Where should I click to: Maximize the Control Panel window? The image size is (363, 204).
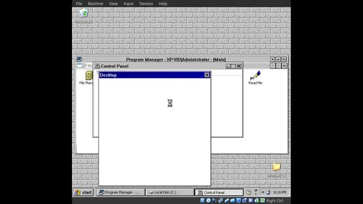click(x=233, y=66)
